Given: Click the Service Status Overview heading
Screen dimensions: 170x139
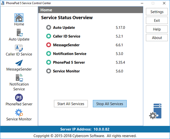Looking at the screenshot, I should [x=67, y=18].
